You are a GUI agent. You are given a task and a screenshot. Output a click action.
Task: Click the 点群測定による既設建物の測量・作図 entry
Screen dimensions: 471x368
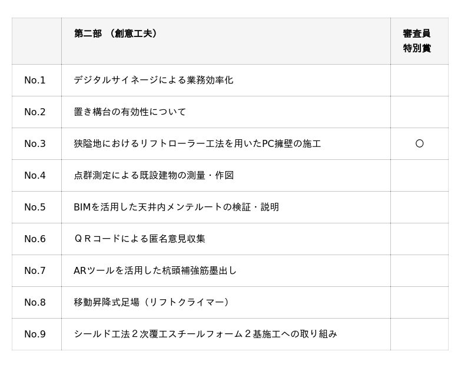(x=154, y=175)
